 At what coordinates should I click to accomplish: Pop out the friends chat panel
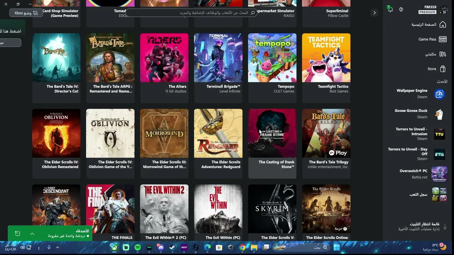(17, 234)
